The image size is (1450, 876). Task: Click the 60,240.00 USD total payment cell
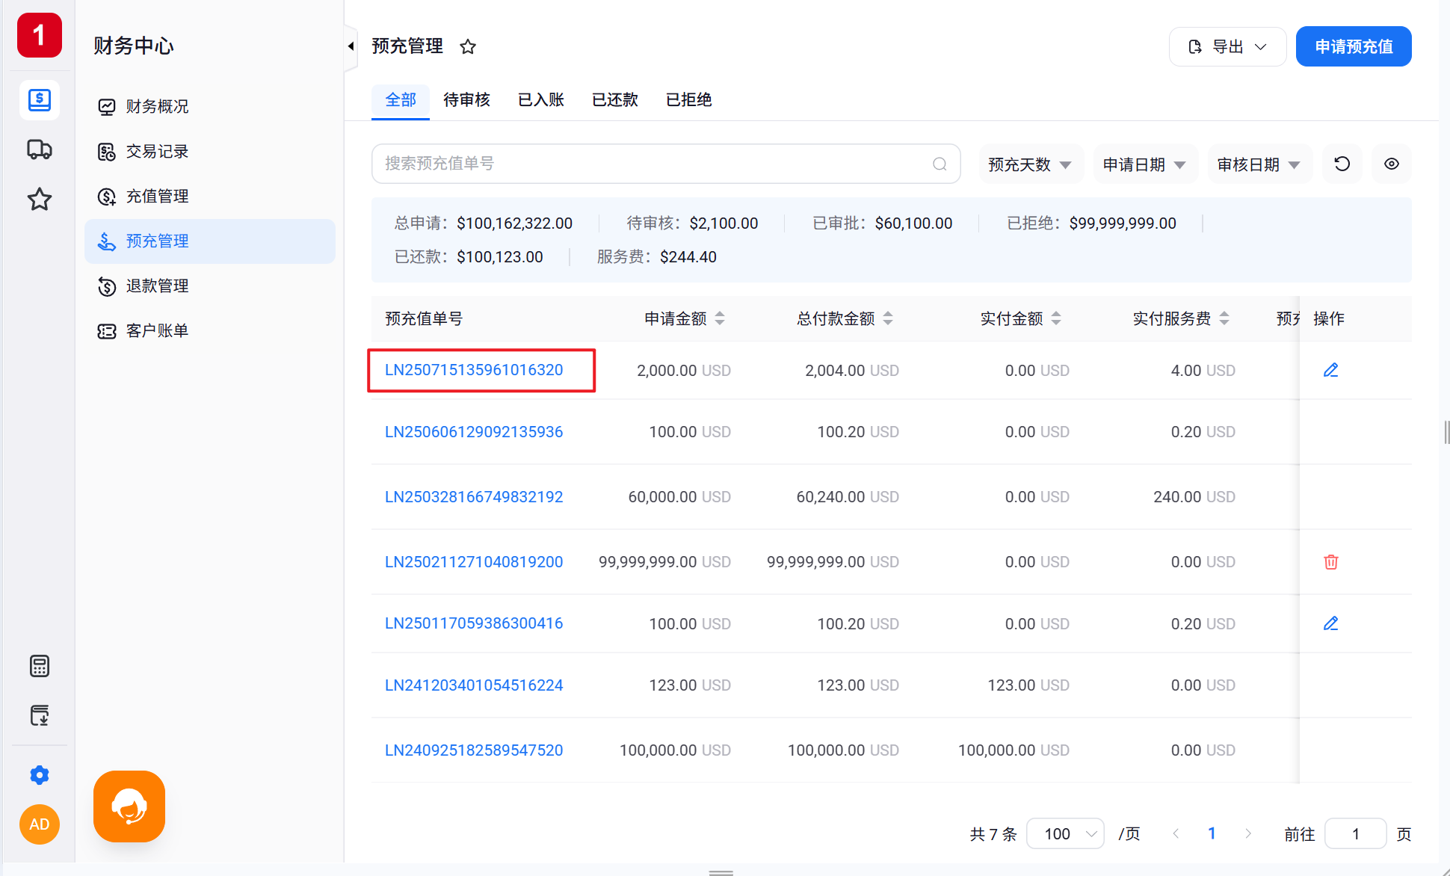tap(848, 497)
